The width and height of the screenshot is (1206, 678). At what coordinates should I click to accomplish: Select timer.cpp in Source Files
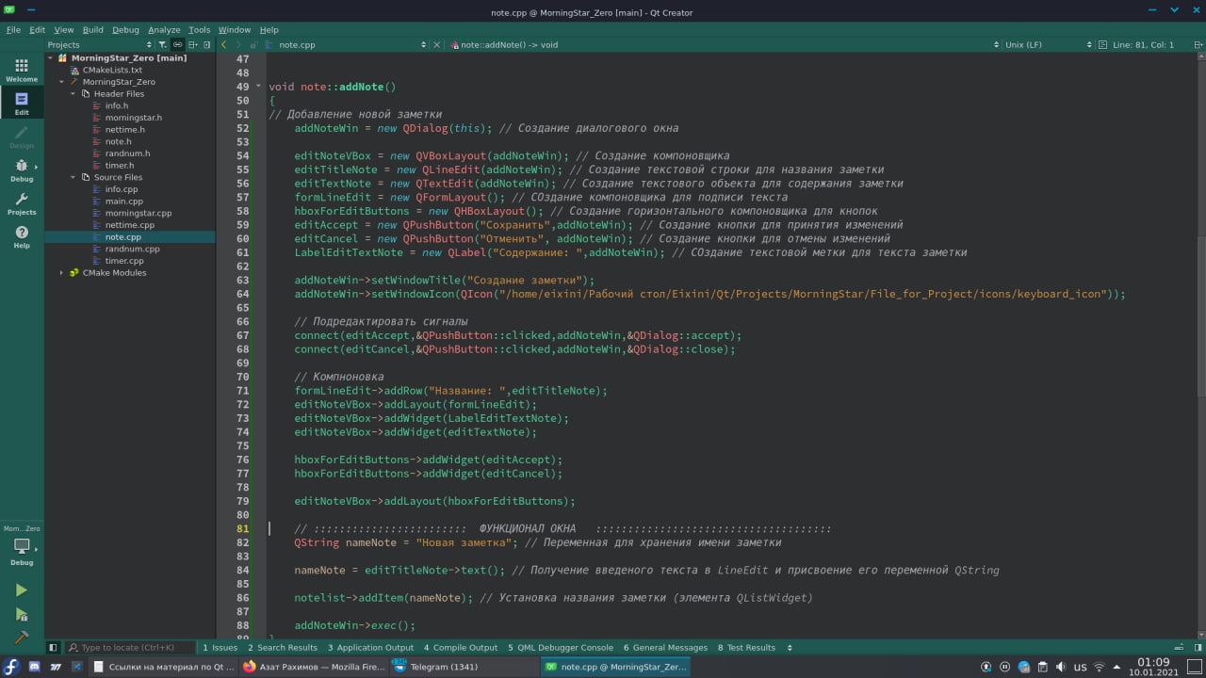[123, 261]
